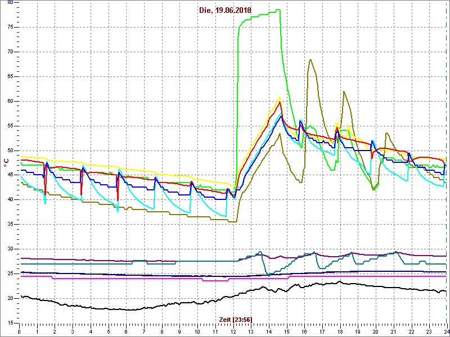
Task: Click y-axis temperature label 40
Action: [x=10, y=200]
